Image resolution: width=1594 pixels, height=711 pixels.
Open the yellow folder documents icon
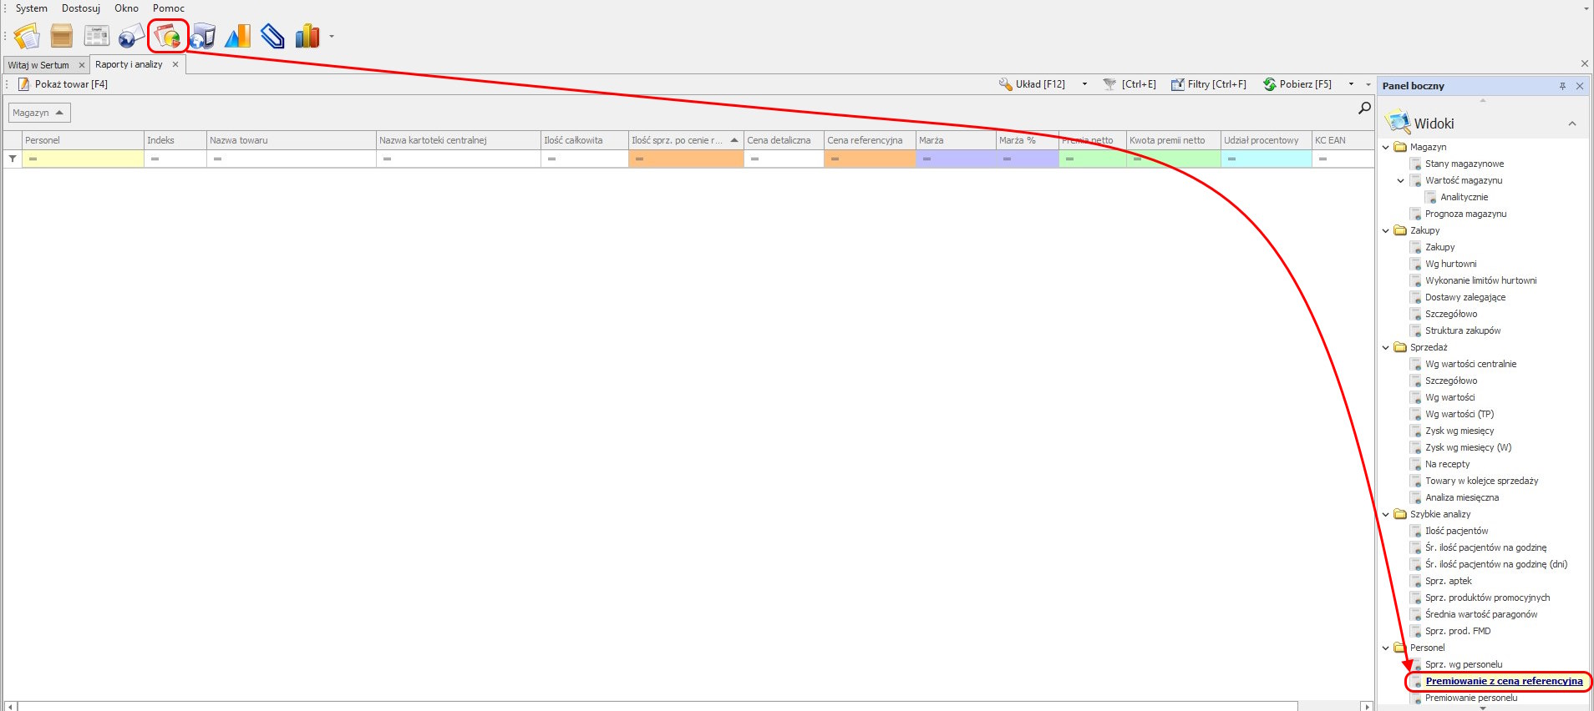27,37
